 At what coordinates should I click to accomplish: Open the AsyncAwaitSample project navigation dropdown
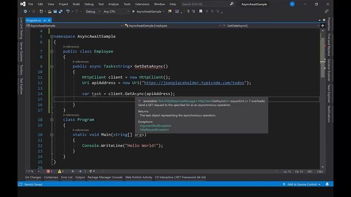tap(75, 26)
